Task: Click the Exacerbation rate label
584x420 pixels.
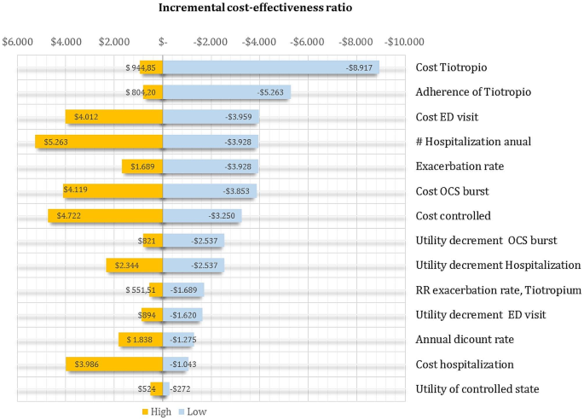Action: [x=460, y=166]
